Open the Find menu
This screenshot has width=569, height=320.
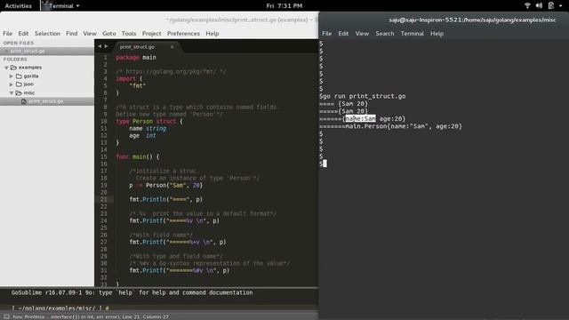coord(71,34)
